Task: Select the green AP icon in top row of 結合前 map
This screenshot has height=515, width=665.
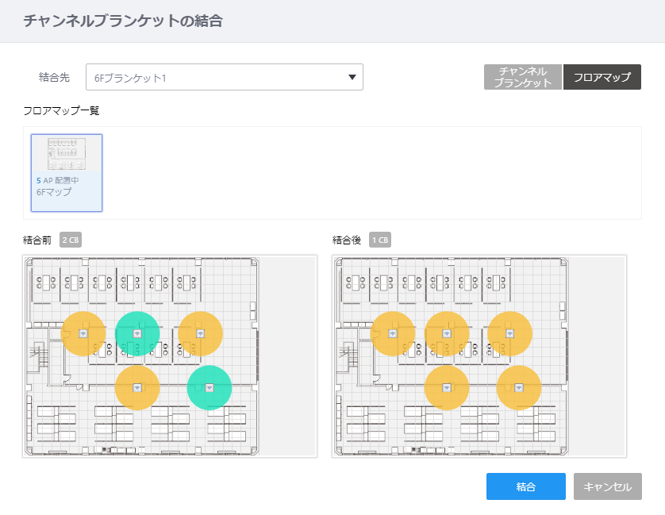Action: pos(137,333)
